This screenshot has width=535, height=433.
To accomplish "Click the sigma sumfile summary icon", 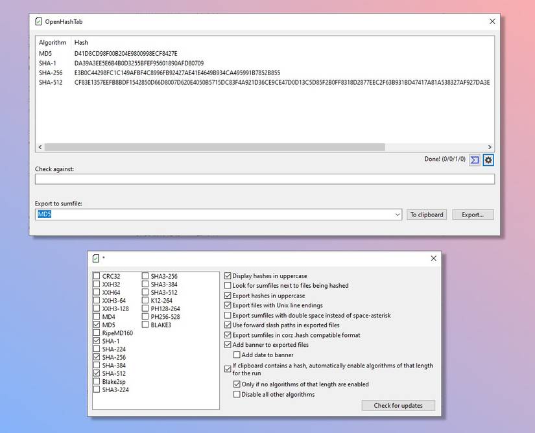I will click(x=475, y=159).
